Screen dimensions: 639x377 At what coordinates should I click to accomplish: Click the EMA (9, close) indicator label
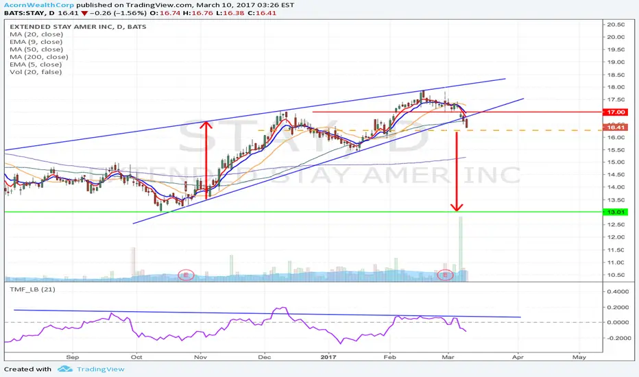click(x=36, y=42)
